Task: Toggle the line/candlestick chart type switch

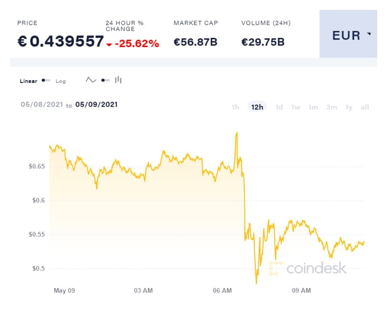Action: 105,80
